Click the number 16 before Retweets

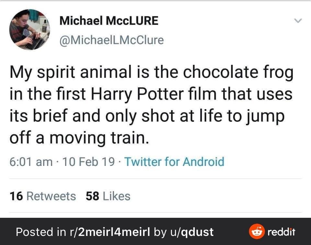[x=16, y=196]
